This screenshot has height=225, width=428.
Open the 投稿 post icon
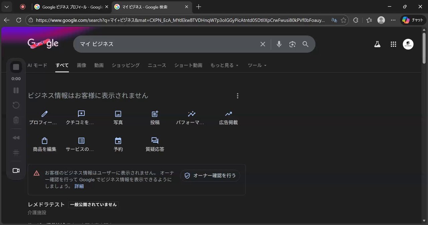155,114
